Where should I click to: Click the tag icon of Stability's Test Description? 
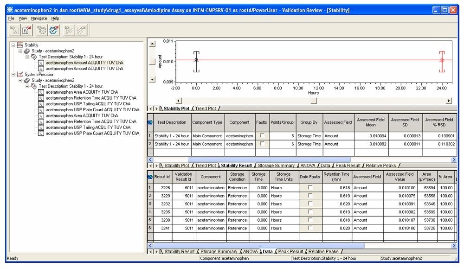pos(34,57)
